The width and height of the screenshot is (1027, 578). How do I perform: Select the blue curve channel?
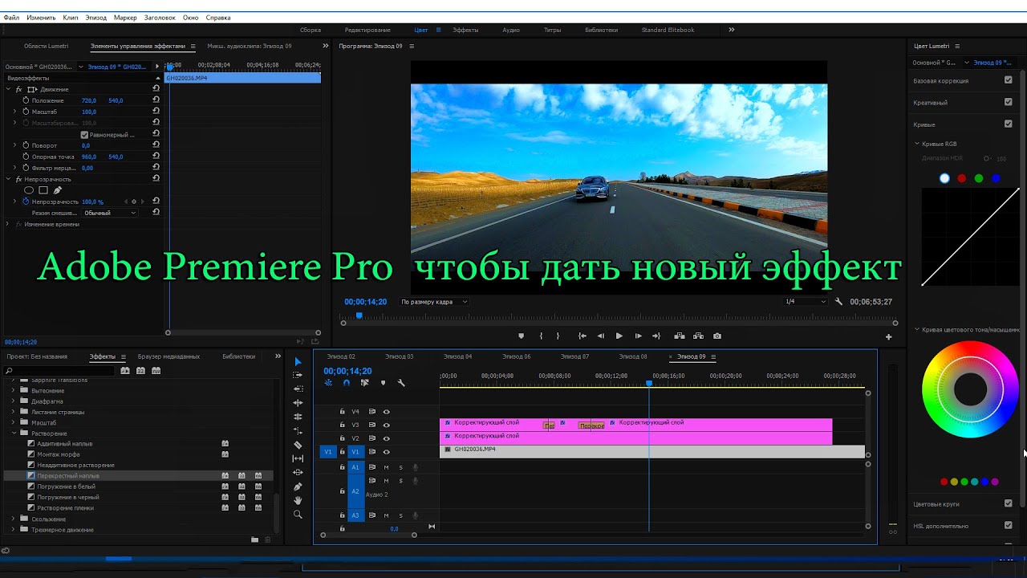(996, 178)
